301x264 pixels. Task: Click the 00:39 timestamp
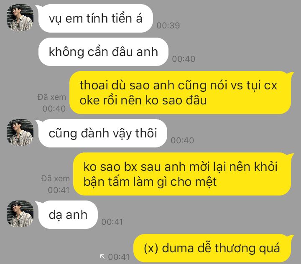click(x=168, y=25)
